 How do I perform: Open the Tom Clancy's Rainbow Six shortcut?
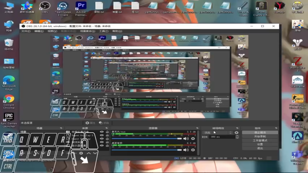coord(261,8)
